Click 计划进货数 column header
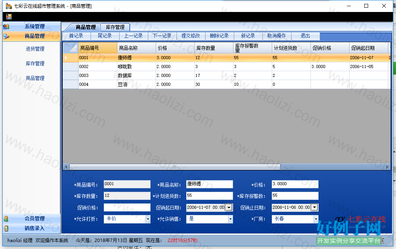396x249 pixels. coord(291,48)
